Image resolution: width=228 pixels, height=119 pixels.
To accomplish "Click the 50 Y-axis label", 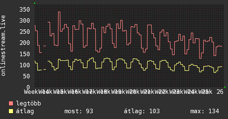I will tap(26, 76).
